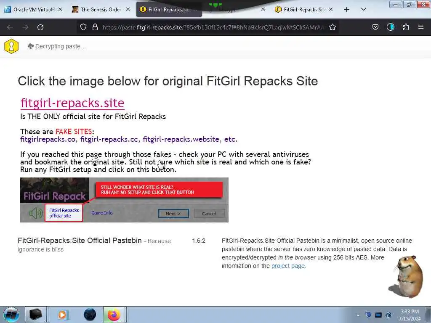Viewport: 431px width, 323px height.
Task: Click the fitgirl-repacks.cc fake site text
Action: pos(109,139)
